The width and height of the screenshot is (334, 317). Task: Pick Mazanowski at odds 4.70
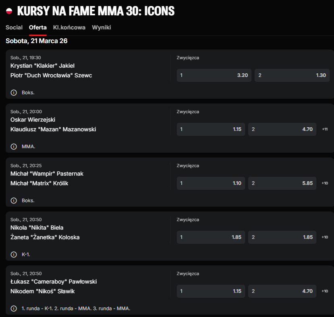(282, 129)
